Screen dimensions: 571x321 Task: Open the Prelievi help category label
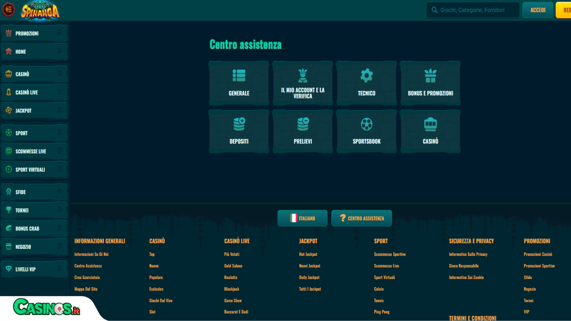[x=303, y=141]
